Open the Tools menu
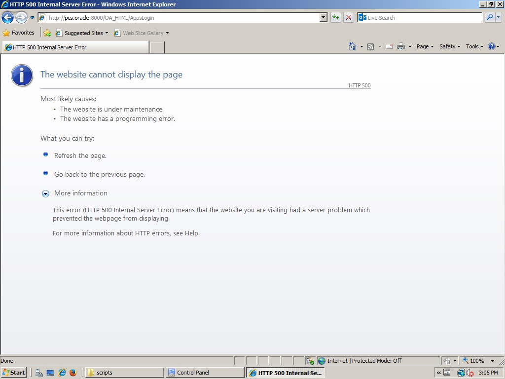This screenshot has width=505, height=379. click(x=474, y=46)
